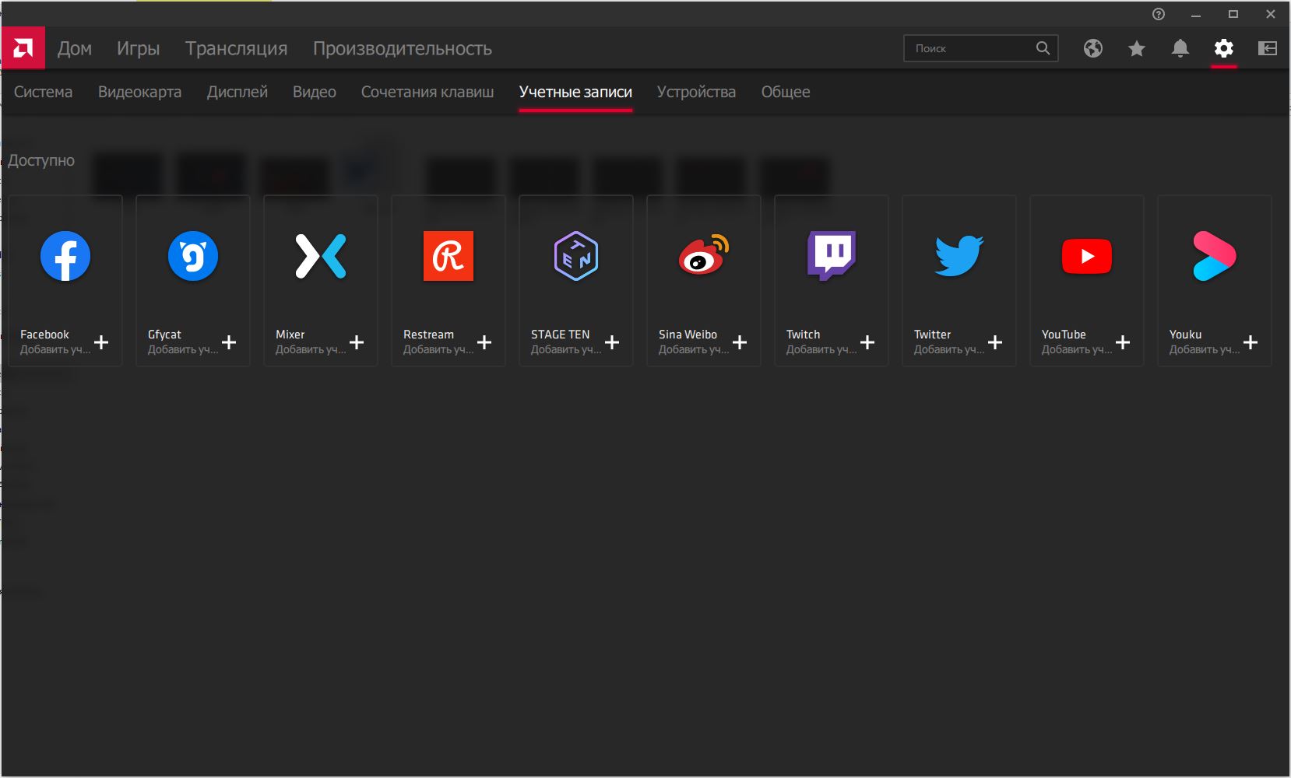
Task: Close the Radeon Software window
Action: 1271,14
